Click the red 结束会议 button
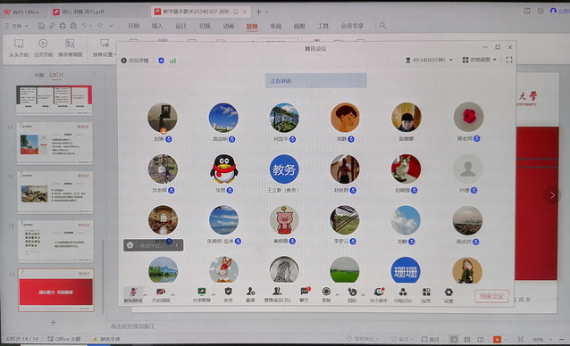 point(491,296)
